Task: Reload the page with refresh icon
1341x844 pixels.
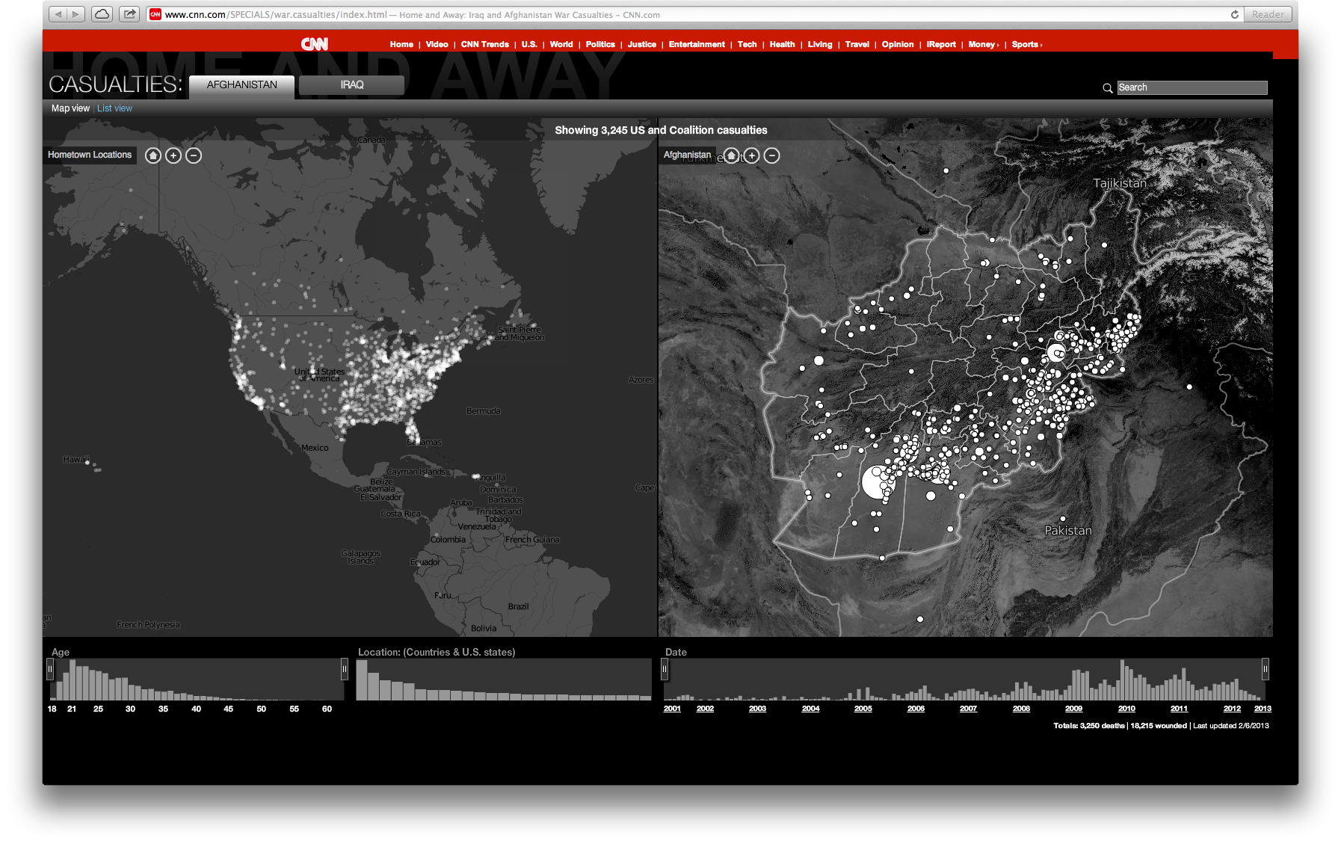Action: pos(1234,14)
